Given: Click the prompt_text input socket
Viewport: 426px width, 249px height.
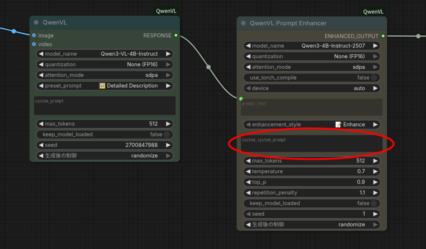Looking at the screenshot, I should coord(241,99).
